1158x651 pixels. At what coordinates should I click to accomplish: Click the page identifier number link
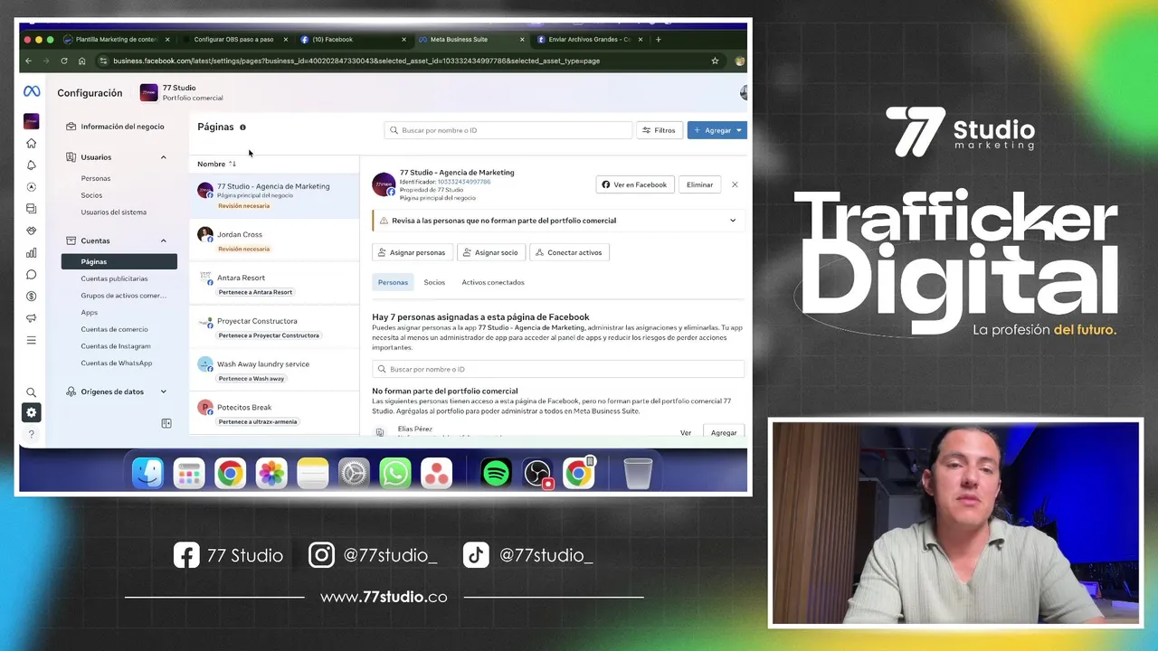pos(464,182)
